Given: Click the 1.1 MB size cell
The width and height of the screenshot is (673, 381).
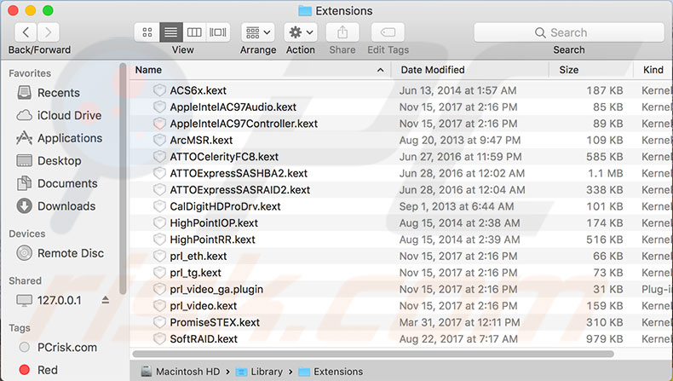Looking at the screenshot, I should click(x=605, y=174).
